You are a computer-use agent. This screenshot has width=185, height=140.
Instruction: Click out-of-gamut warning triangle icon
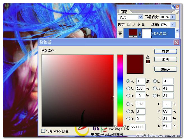[x=148, y=57]
